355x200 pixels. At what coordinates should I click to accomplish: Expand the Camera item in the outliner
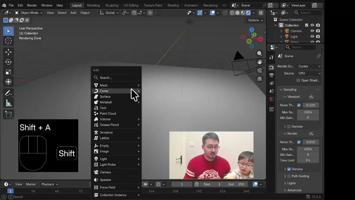281,31
